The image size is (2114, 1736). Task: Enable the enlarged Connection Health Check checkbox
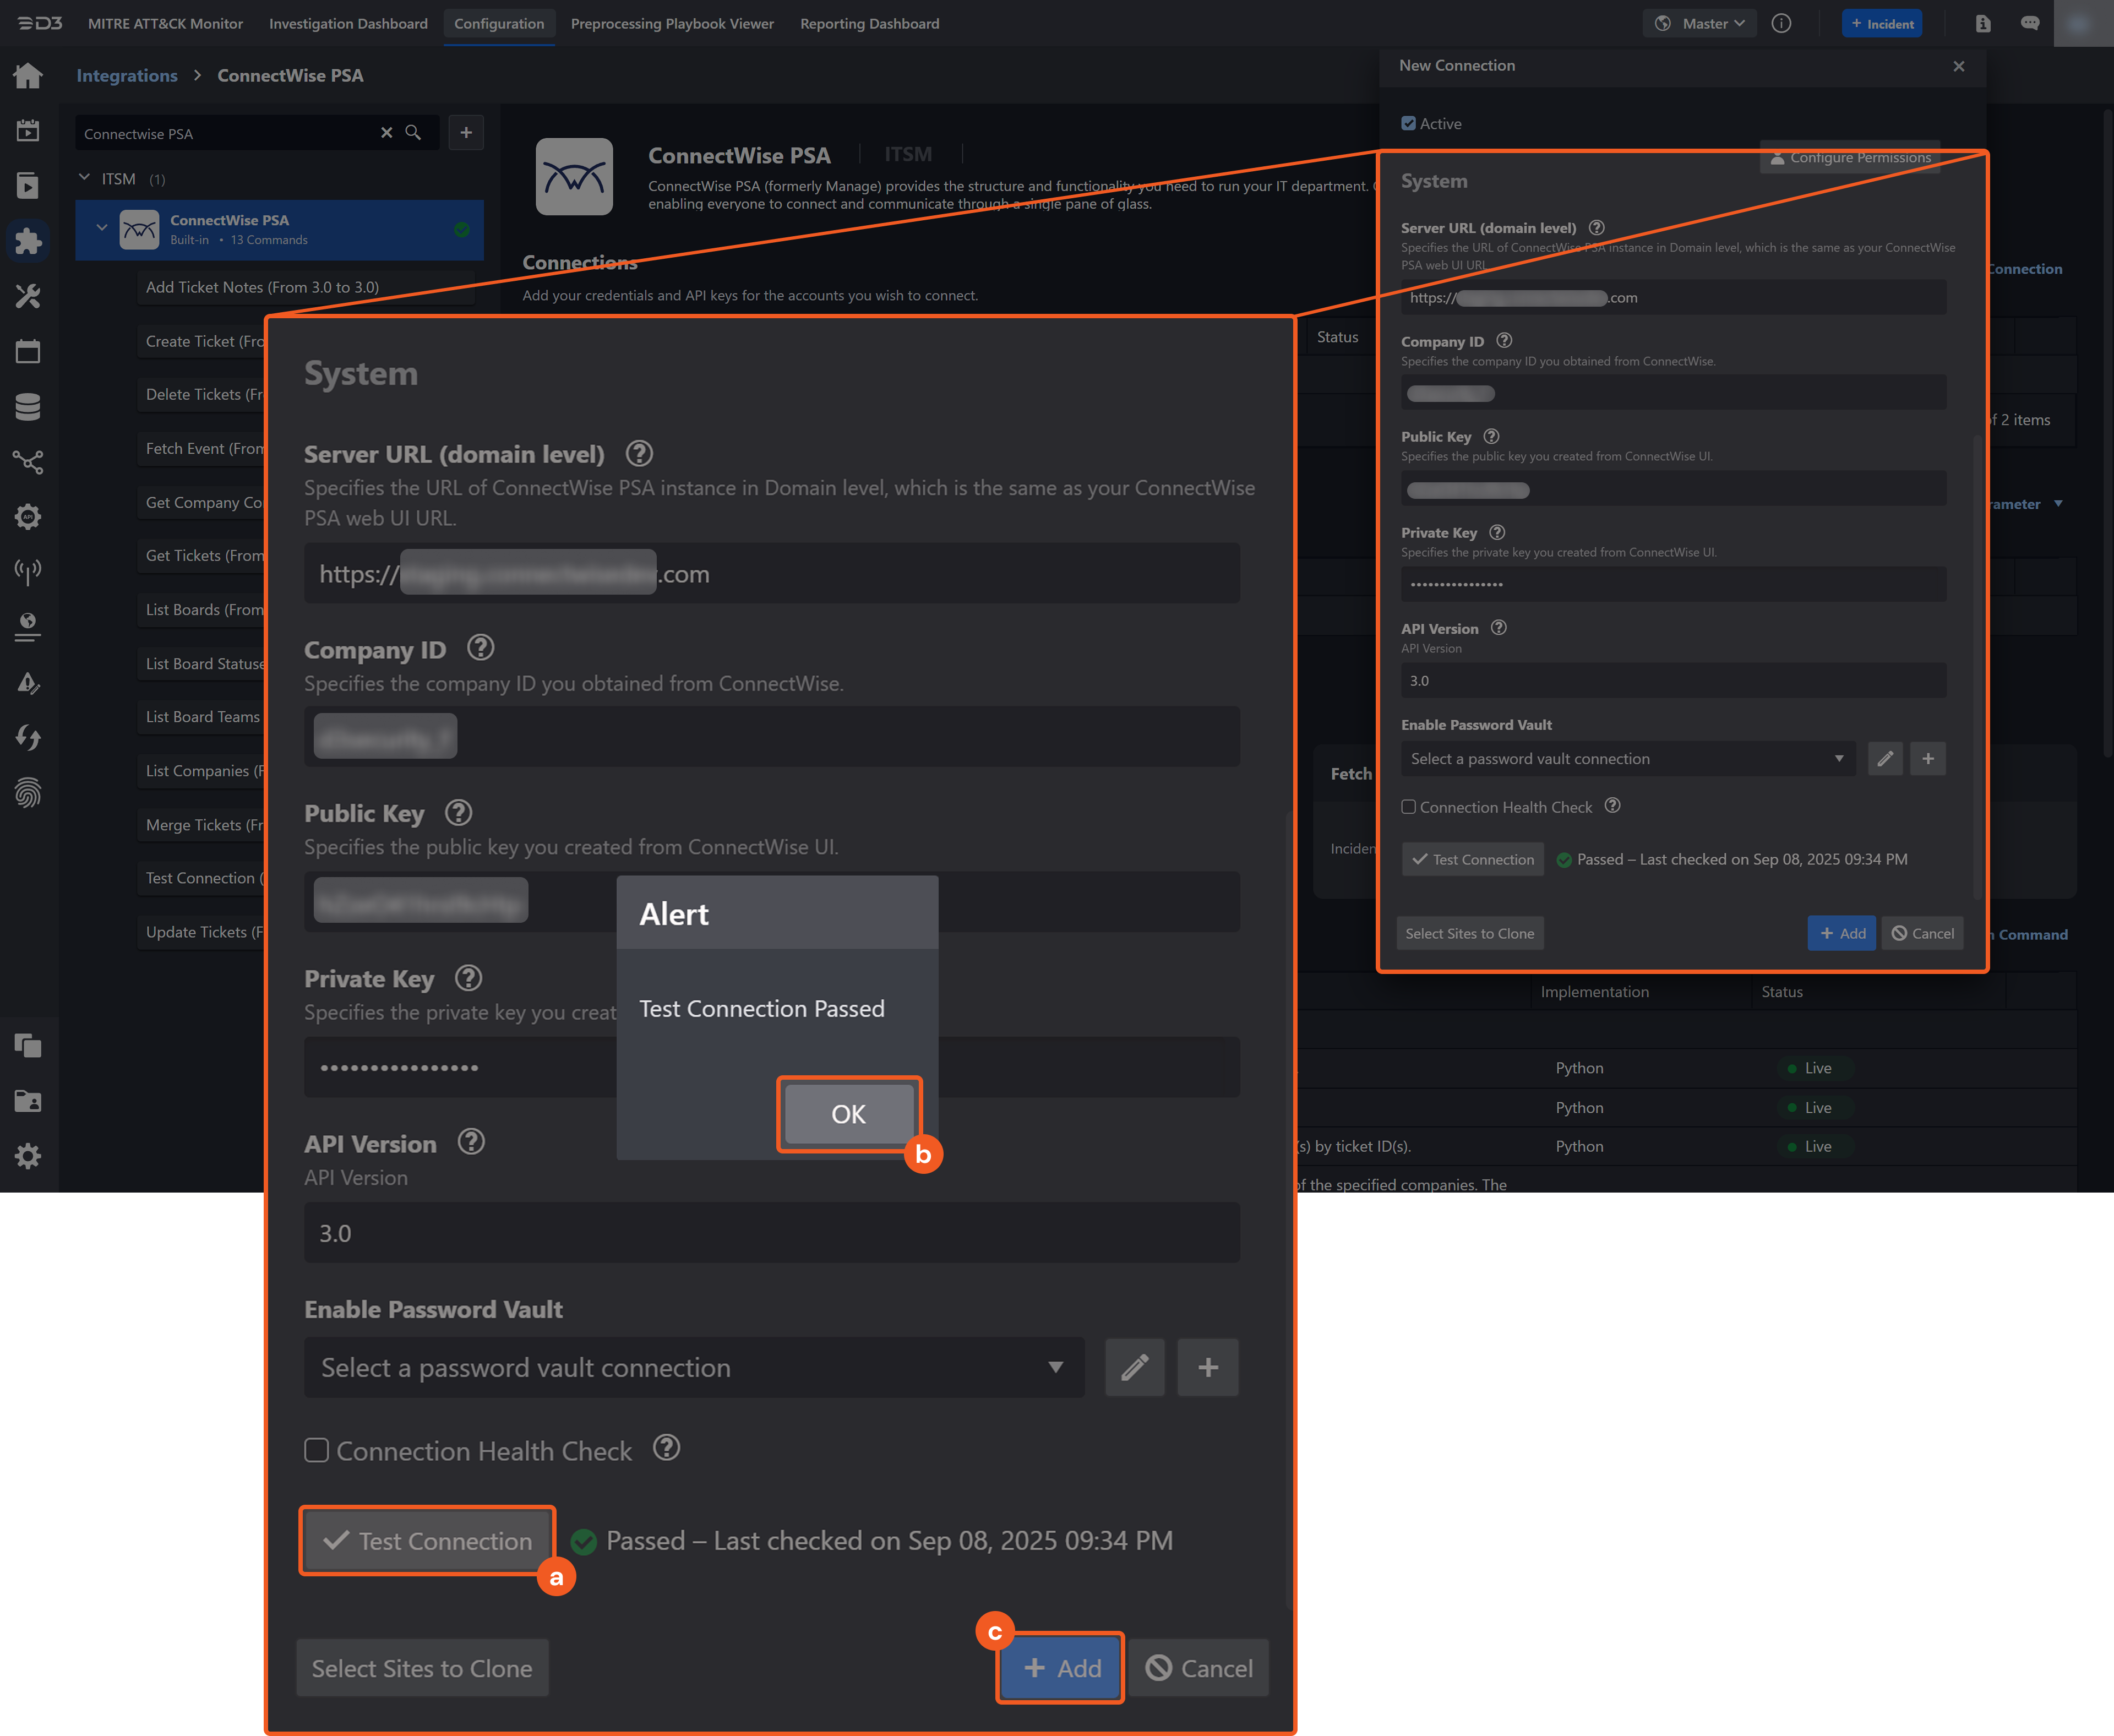[x=317, y=1450]
